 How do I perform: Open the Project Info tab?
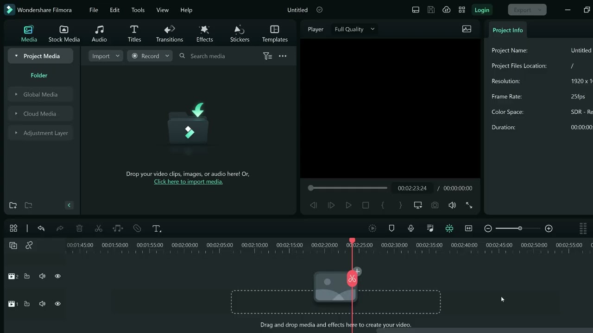pyautogui.click(x=507, y=30)
